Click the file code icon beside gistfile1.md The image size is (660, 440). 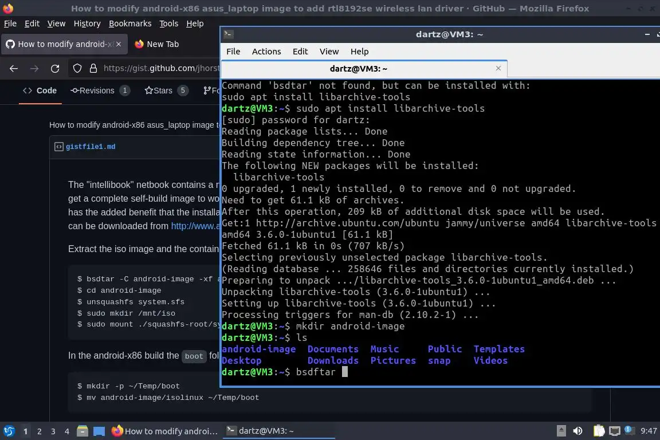click(x=59, y=147)
